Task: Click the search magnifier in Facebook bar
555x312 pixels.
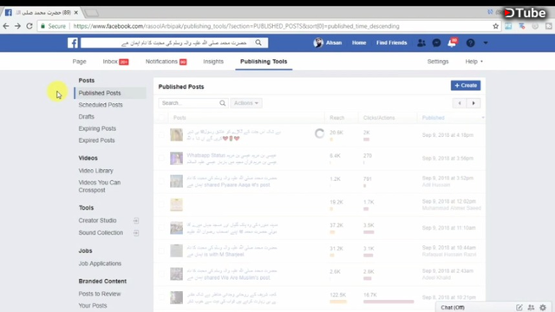Action: pyautogui.click(x=258, y=42)
